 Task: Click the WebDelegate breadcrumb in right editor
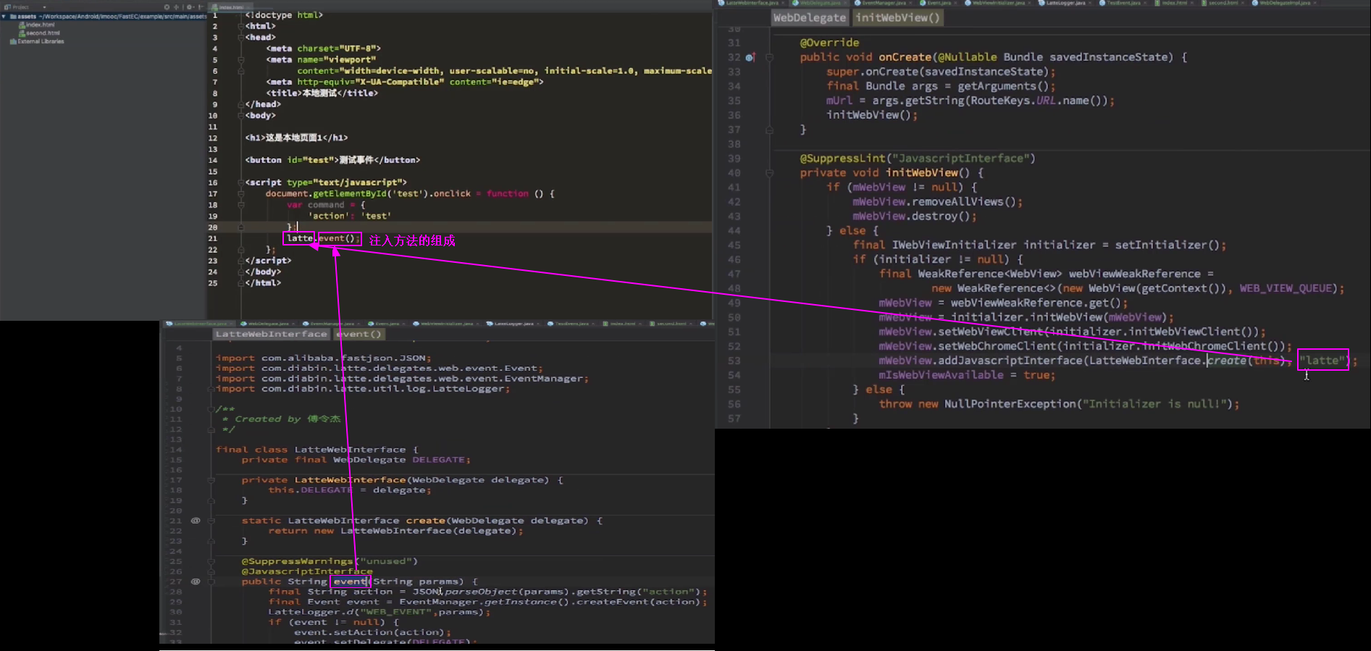pyautogui.click(x=809, y=17)
